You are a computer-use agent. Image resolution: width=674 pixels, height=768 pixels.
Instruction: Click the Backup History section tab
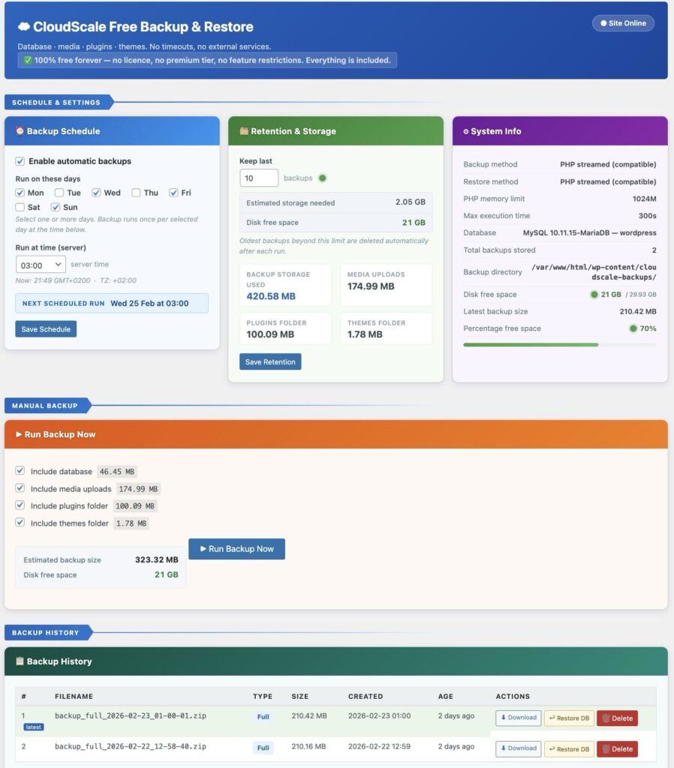[x=46, y=632]
